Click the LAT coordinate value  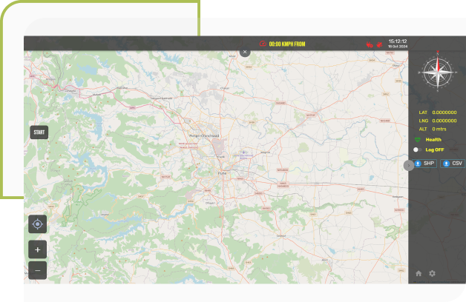click(444, 113)
